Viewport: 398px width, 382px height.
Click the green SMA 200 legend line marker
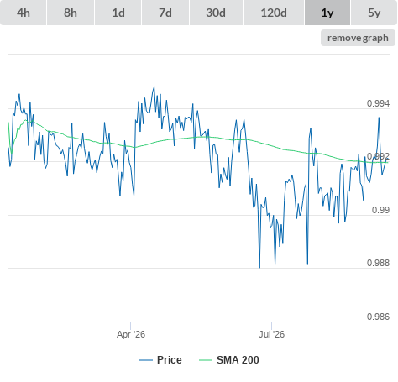206,360
